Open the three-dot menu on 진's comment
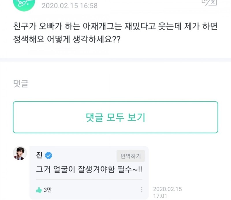231x200 pixels. point(141,190)
